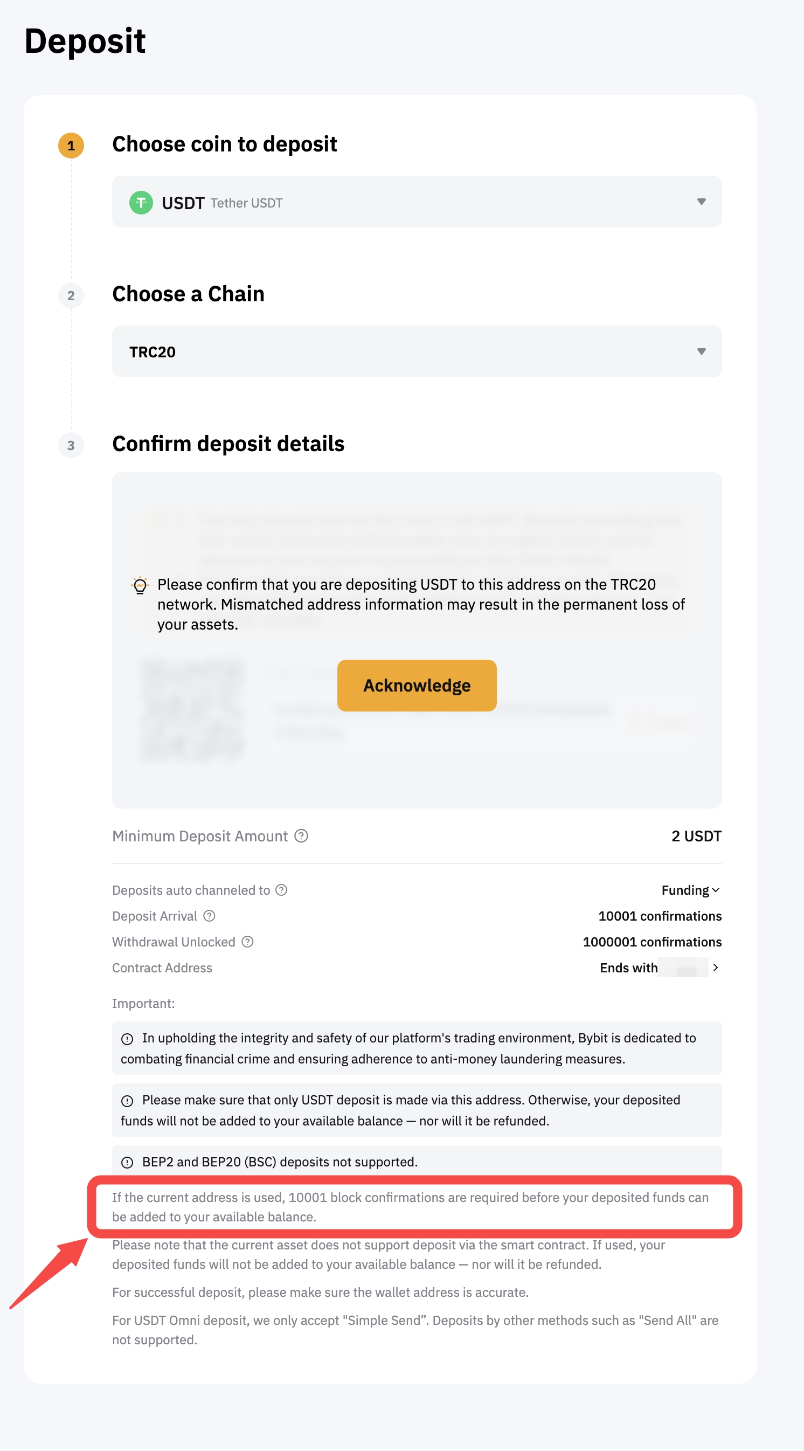This screenshot has height=1451, width=804.
Task: Click the Deposit Arrival help icon
Action: [x=210, y=916]
